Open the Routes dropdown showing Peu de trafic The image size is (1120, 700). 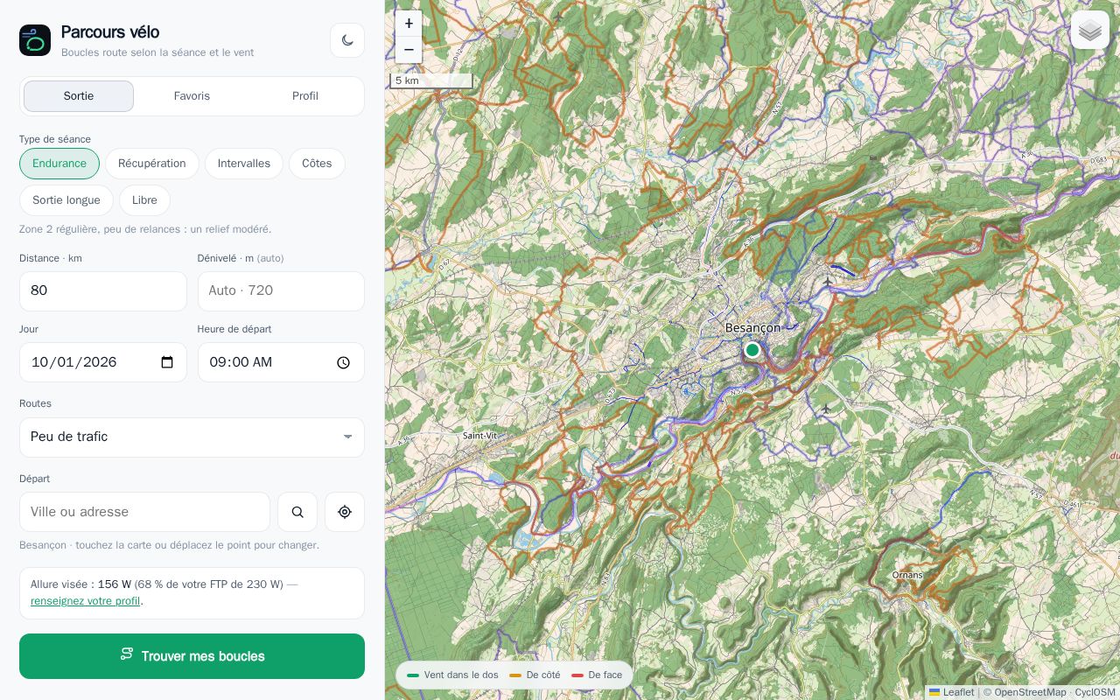[192, 437]
